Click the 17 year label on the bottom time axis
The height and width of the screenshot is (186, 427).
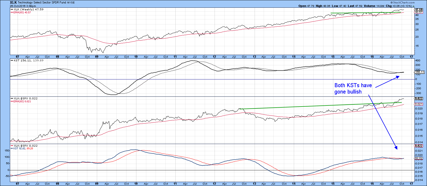(x=411, y=184)
